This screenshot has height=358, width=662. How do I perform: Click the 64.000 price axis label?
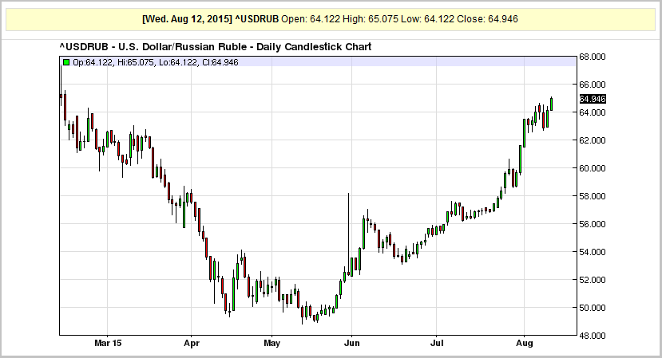pos(593,112)
